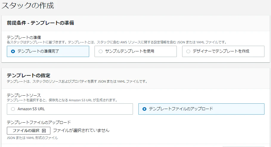The height and width of the screenshot is (147, 271).
Task: Click the JSON または YAML 形式のファイル hint
Action: click(x=32, y=138)
